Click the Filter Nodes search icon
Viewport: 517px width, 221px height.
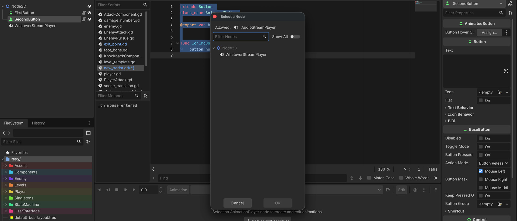(x=264, y=36)
